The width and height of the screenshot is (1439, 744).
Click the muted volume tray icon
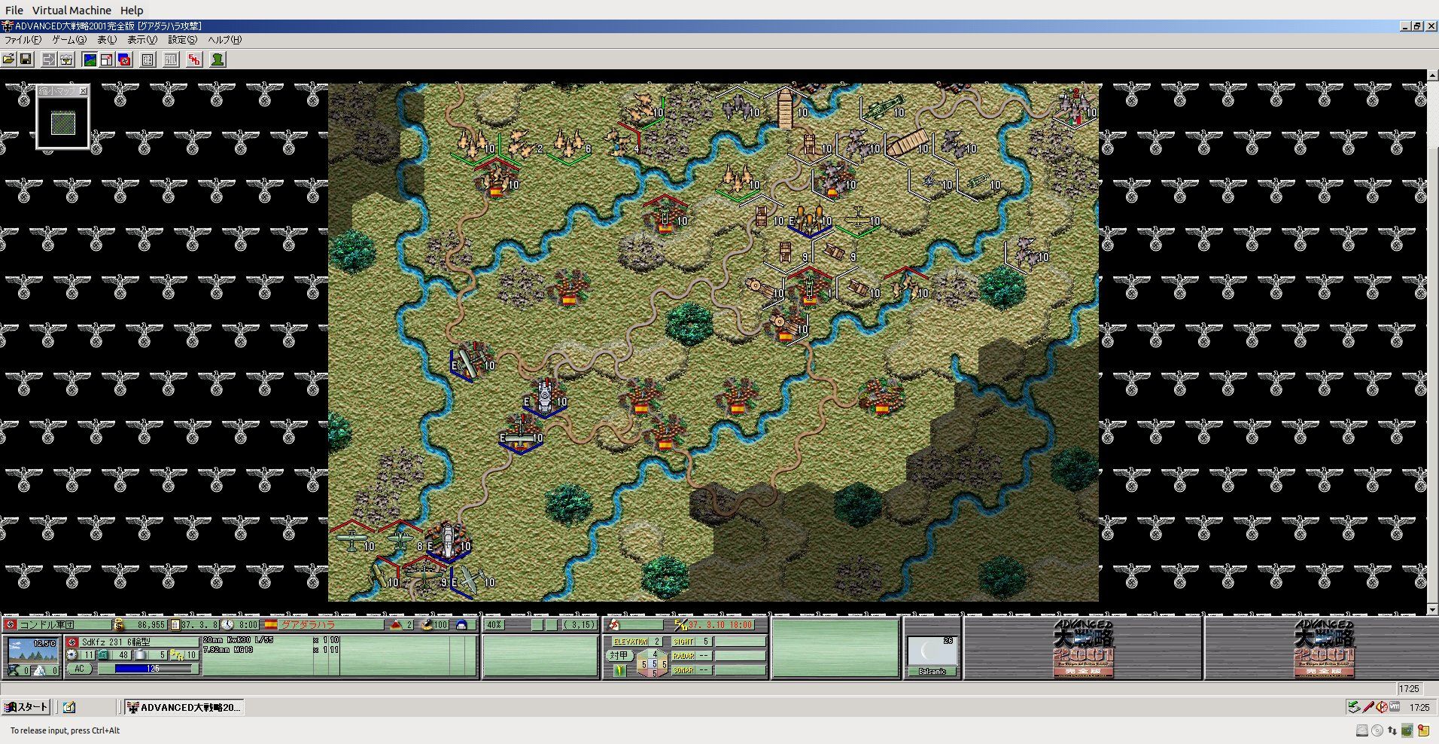pos(1382,707)
